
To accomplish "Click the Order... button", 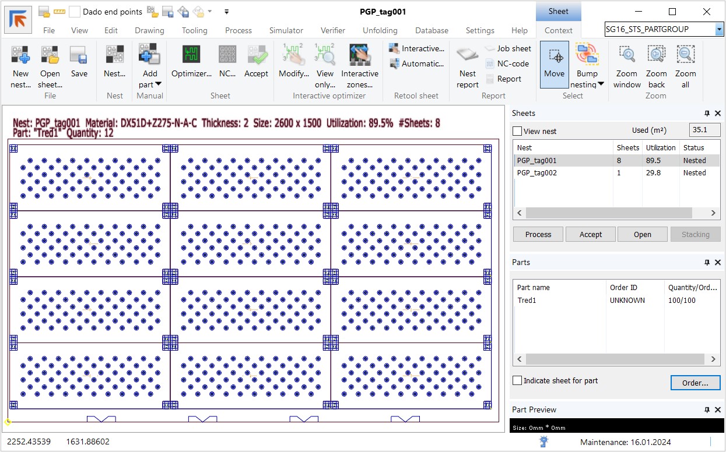I will click(x=695, y=383).
